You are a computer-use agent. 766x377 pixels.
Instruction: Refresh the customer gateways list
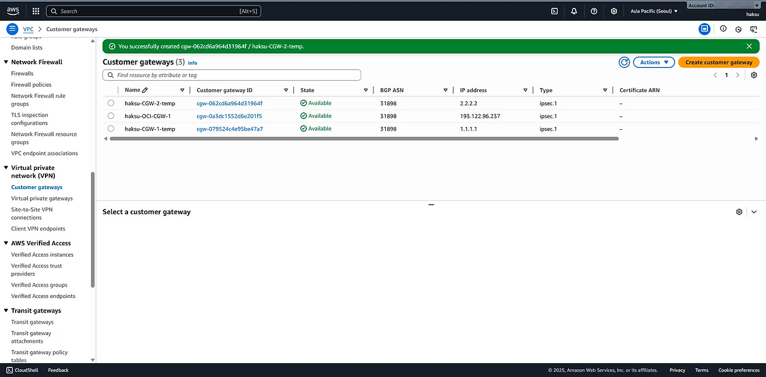[624, 62]
